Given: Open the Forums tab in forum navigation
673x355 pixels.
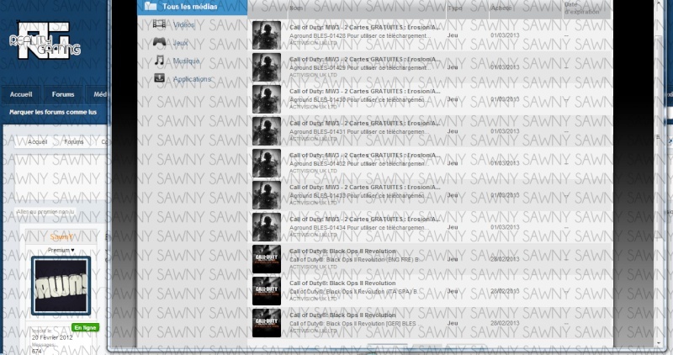Looking at the screenshot, I should [x=63, y=94].
